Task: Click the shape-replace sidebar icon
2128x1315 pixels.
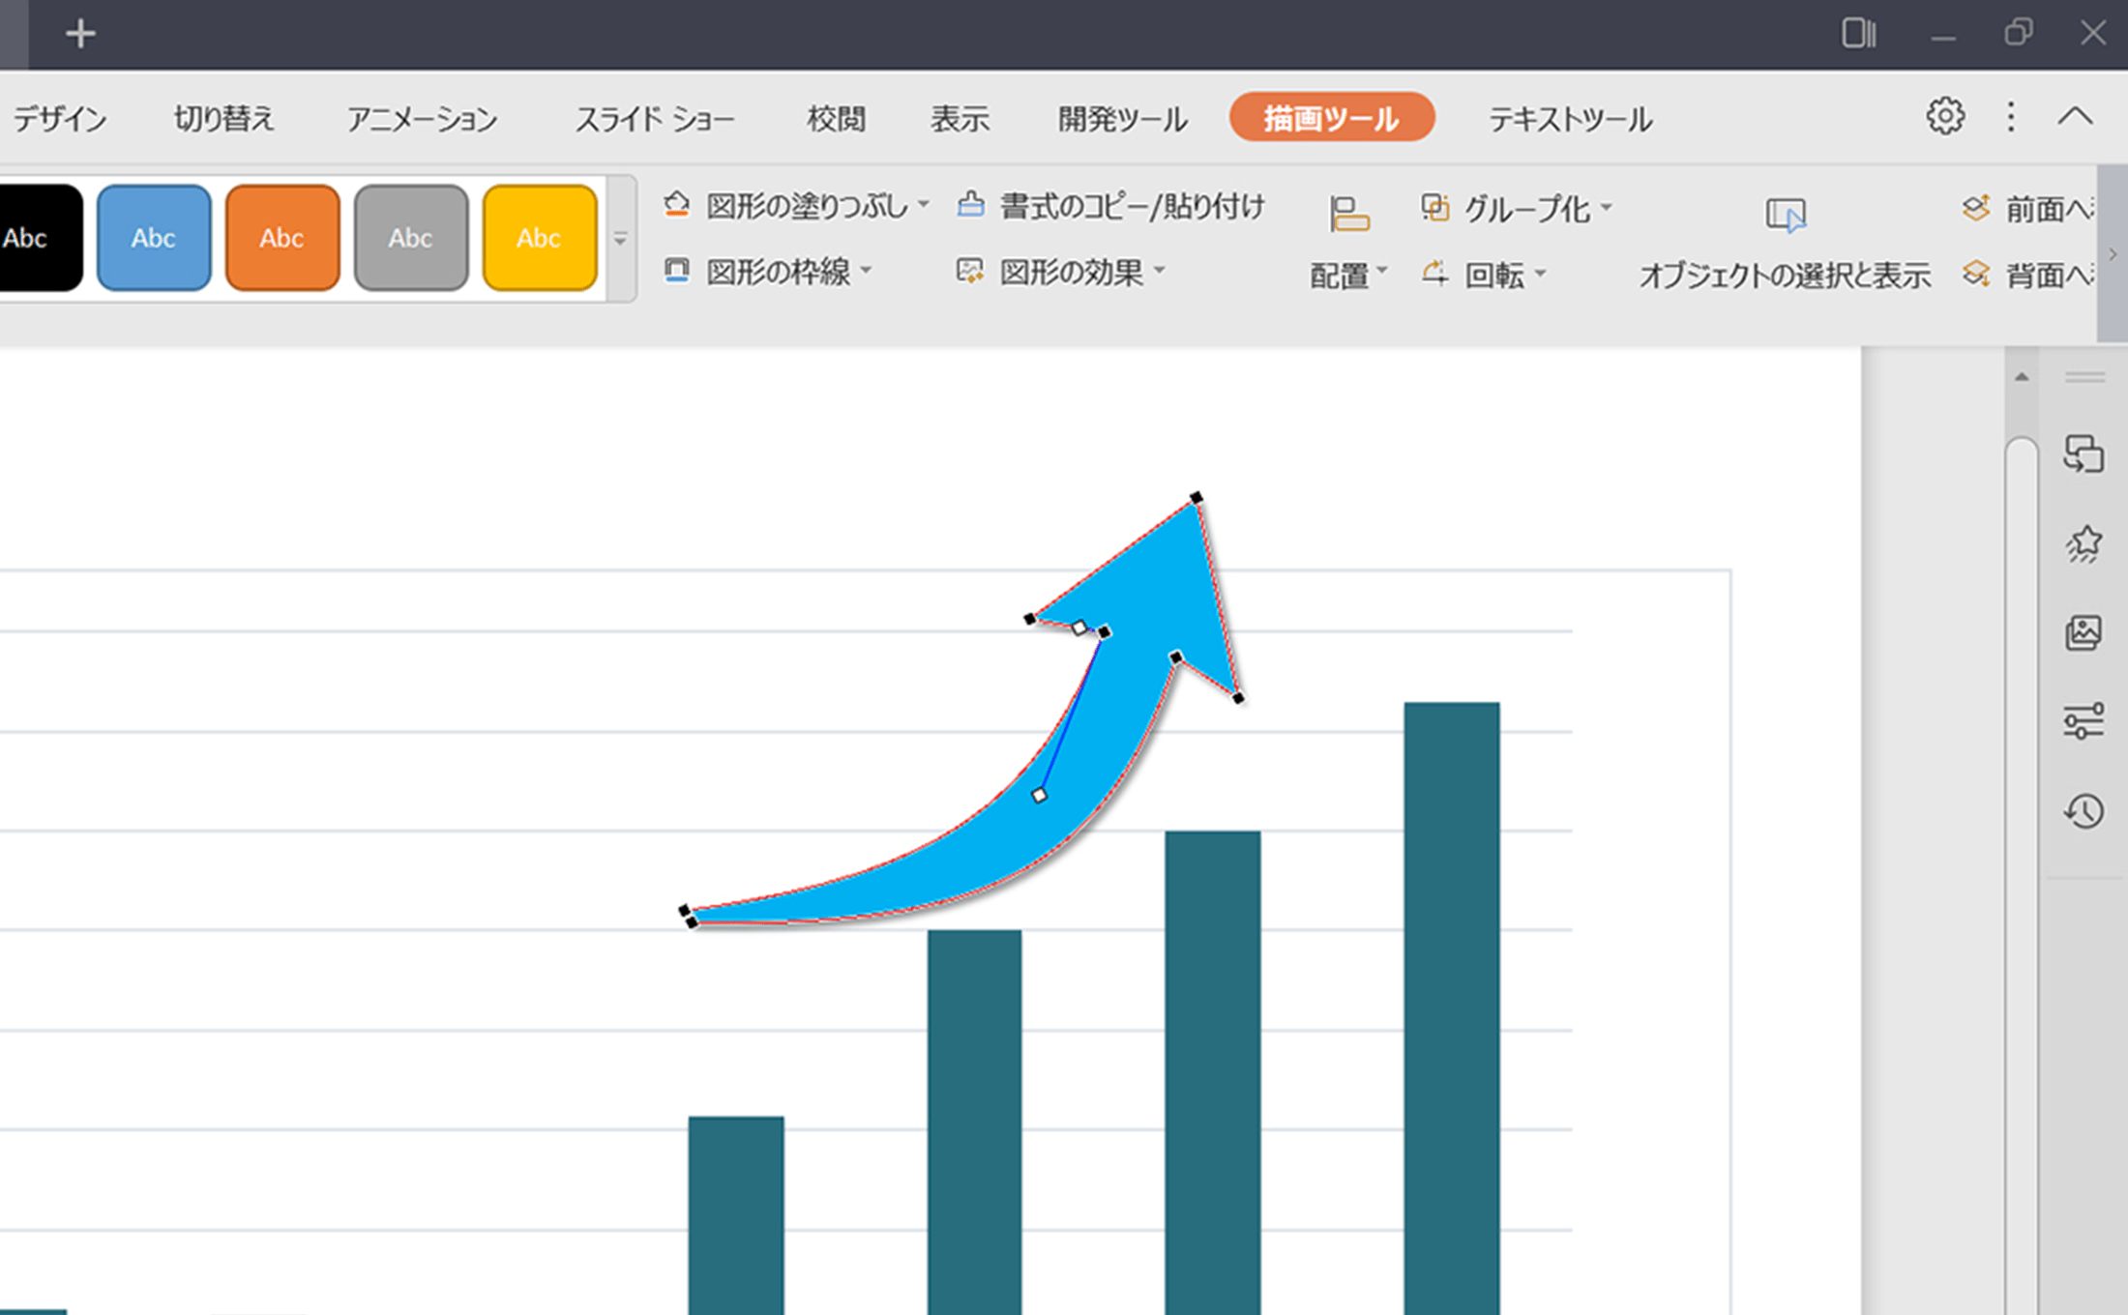Action: pyautogui.click(x=2084, y=453)
